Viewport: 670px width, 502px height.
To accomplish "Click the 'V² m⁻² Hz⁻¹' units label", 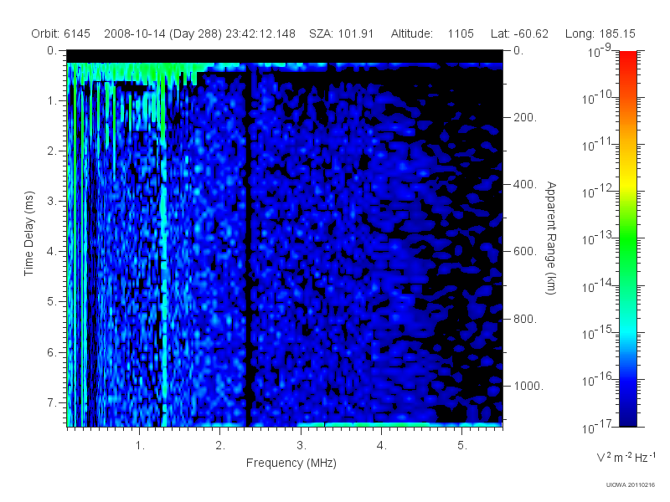I will 626,457.
